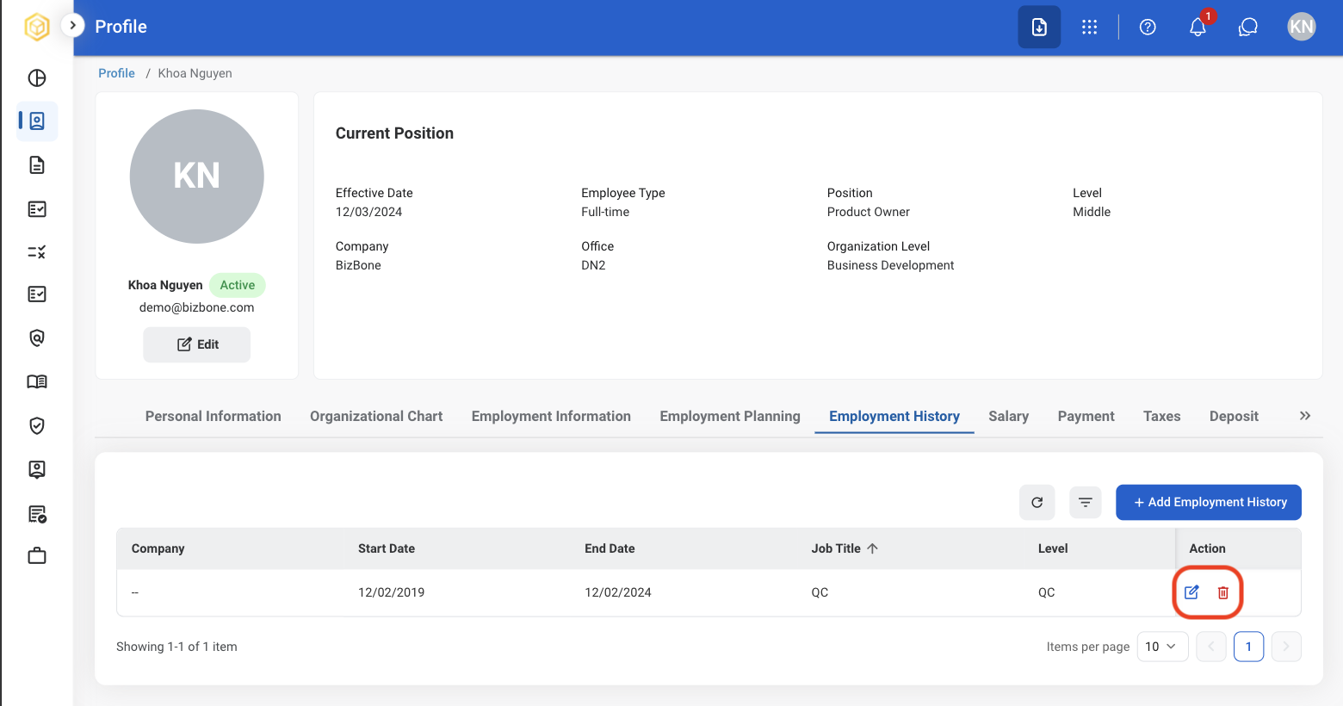
Task: Click the download document icon in header
Action: [x=1039, y=28]
